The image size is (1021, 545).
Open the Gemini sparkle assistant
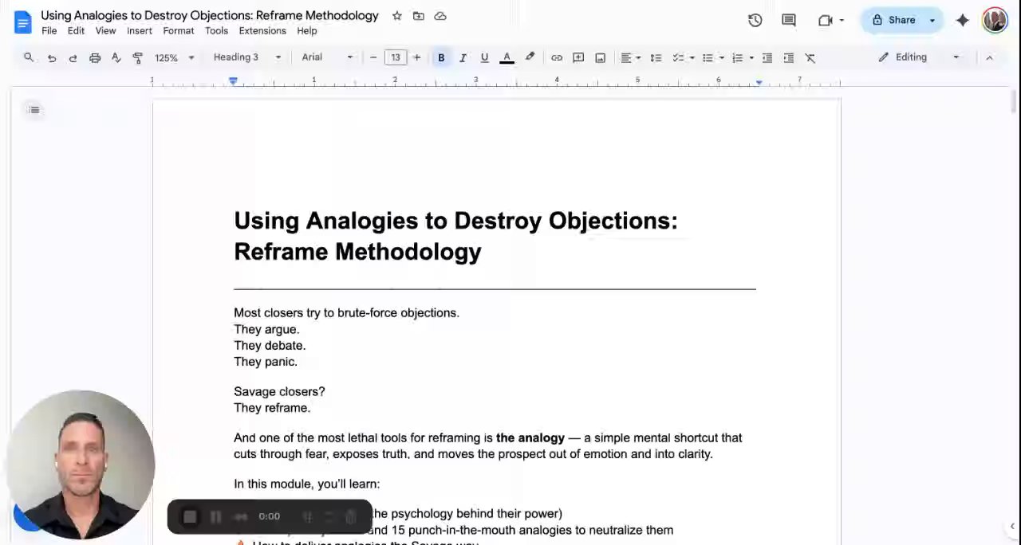tap(963, 21)
